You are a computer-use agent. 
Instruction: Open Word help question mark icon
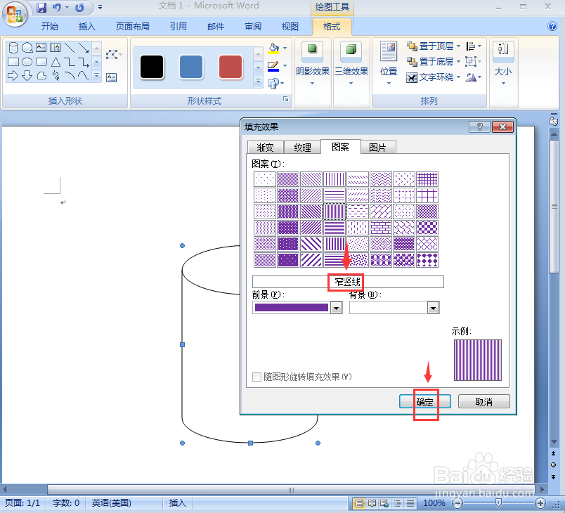point(552,26)
